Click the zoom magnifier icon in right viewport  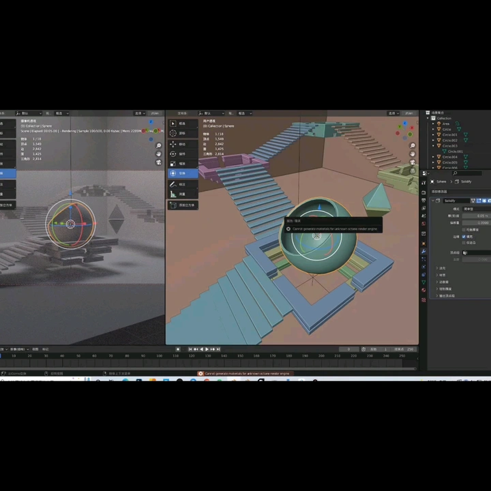413,145
